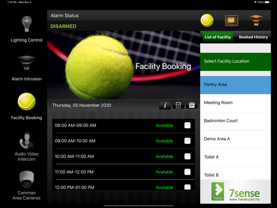Viewport: 277px width, 208px height.
Task: Tap the alarm siren icon in the top bar
Action: click(x=256, y=20)
